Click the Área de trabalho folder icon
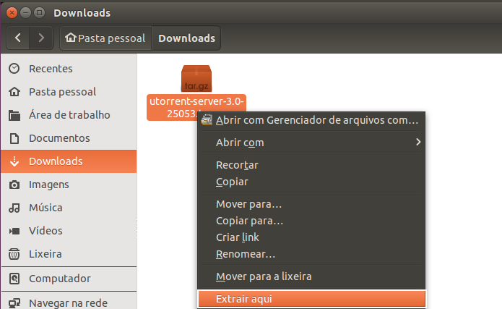 [x=14, y=115]
